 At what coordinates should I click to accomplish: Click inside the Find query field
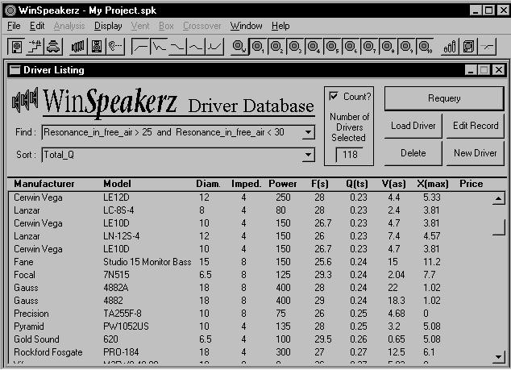click(172, 132)
